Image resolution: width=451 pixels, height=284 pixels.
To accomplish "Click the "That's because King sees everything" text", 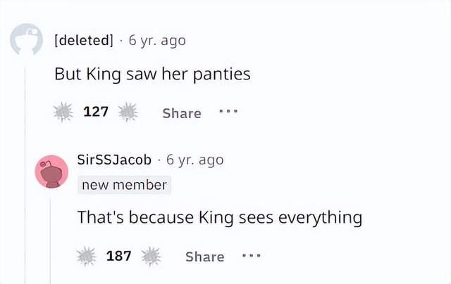I will tap(219, 218).
